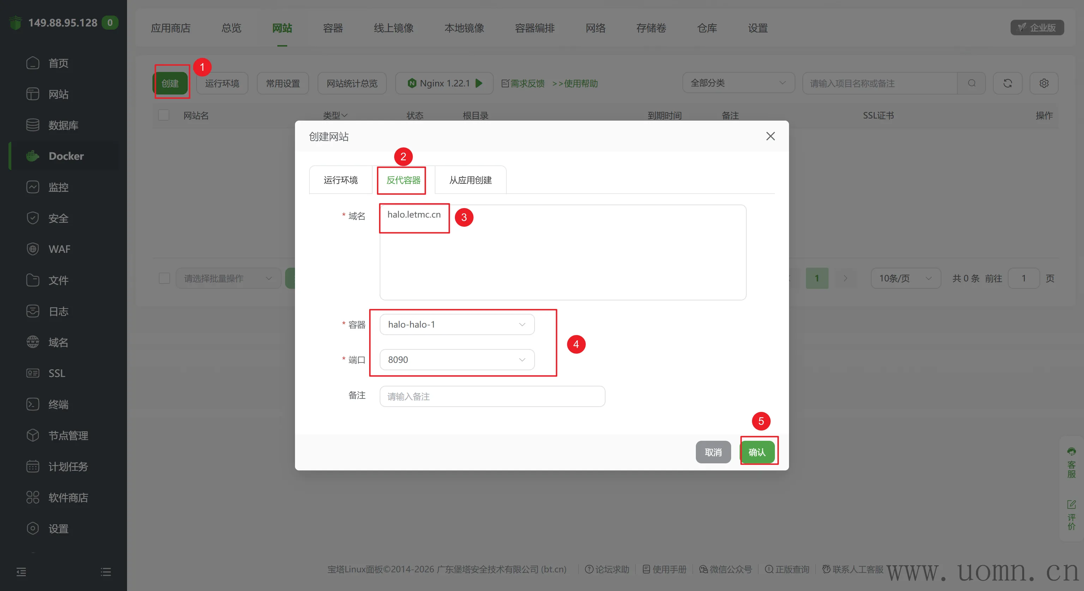Refresh the website list
The image size is (1084, 591).
click(x=1007, y=83)
